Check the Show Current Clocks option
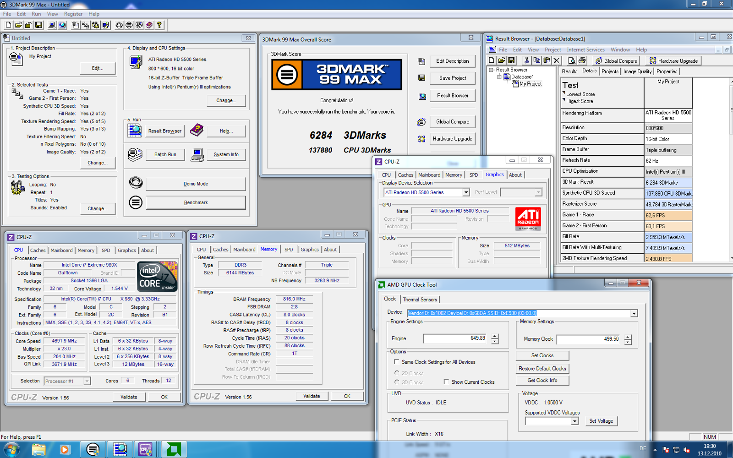Screen dimensions: 733x458 (446, 382)
